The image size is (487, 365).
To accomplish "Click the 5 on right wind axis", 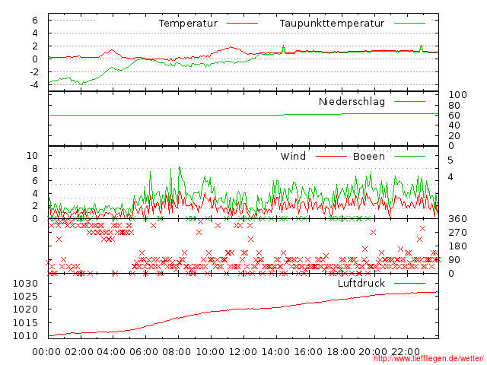I will (x=450, y=160).
